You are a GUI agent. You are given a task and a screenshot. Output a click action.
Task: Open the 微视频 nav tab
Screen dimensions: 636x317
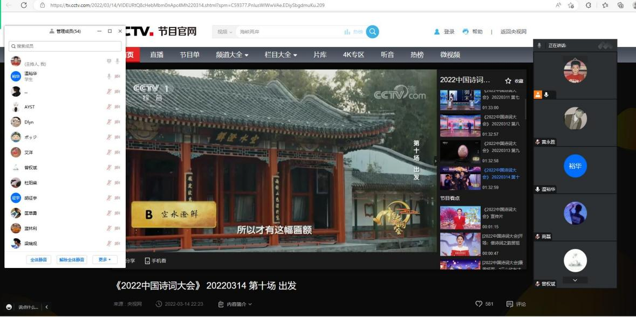[x=450, y=55]
